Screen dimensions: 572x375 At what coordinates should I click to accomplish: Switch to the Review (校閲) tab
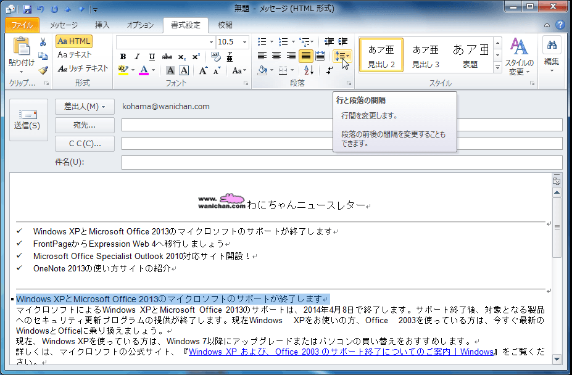225,25
